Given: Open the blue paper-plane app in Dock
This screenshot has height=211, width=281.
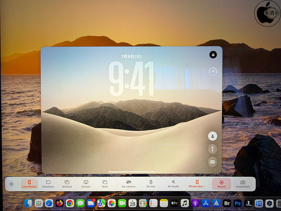Looking at the screenshot, I should point(216,203).
